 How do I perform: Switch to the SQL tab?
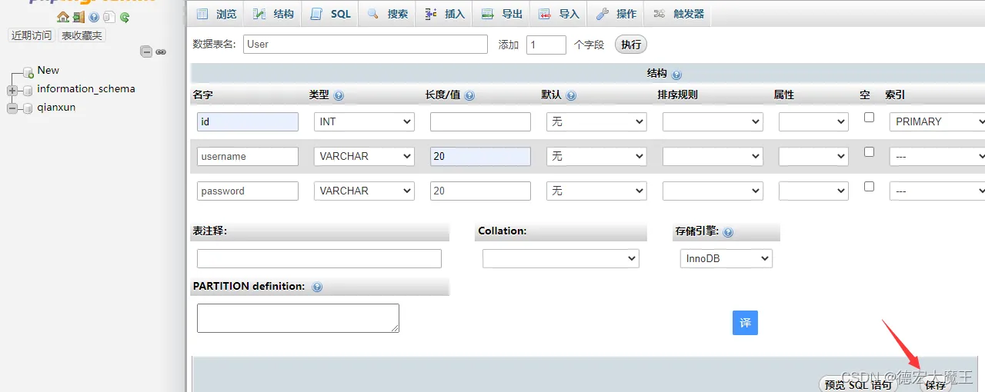[331, 14]
